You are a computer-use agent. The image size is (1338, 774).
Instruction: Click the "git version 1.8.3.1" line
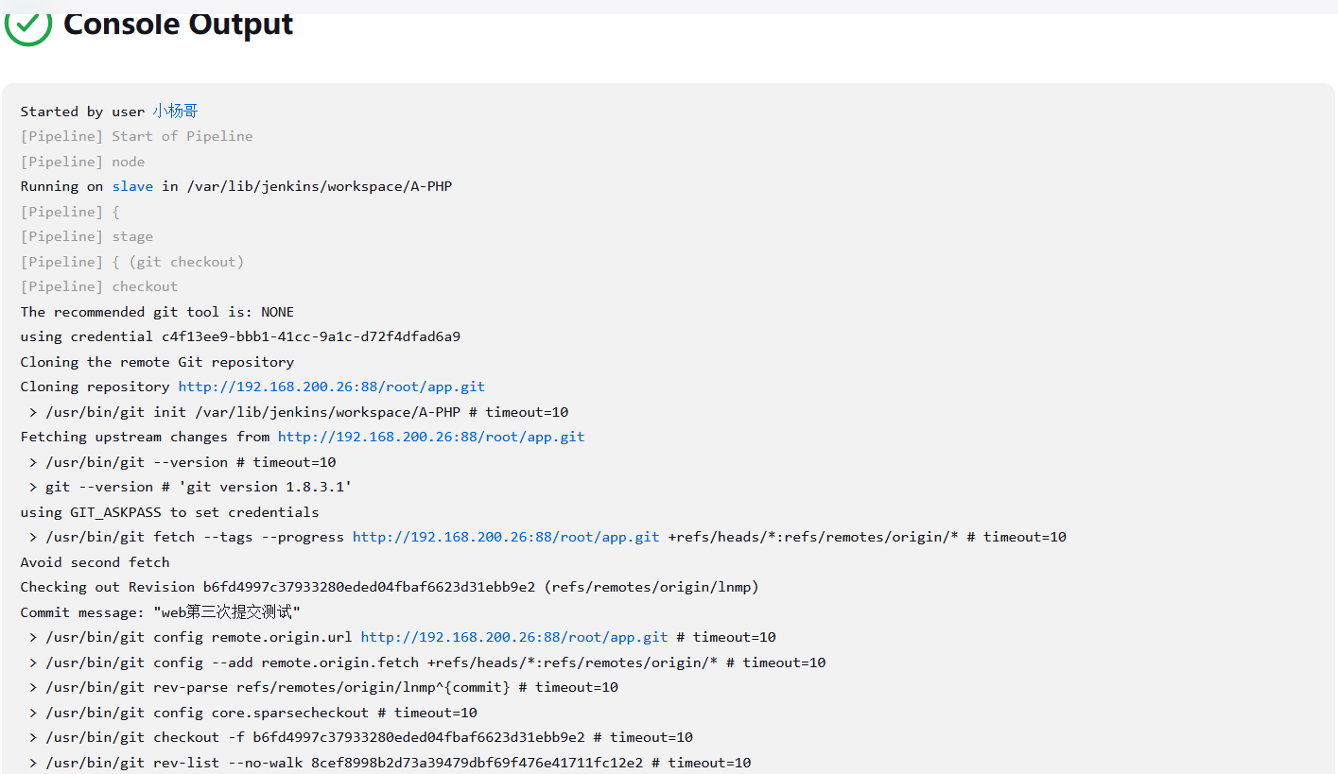[191, 487]
